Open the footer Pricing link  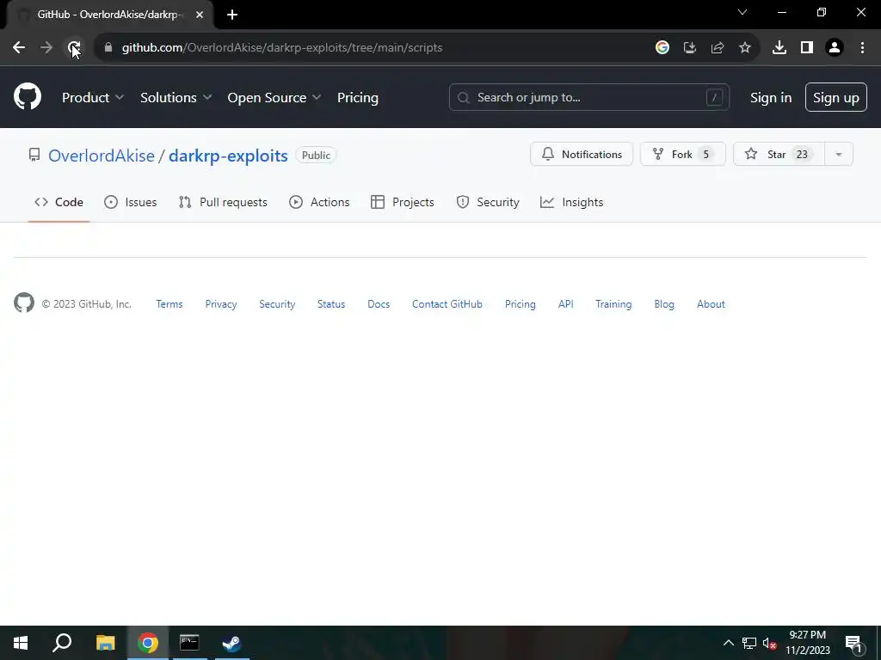(x=521, y=304)
